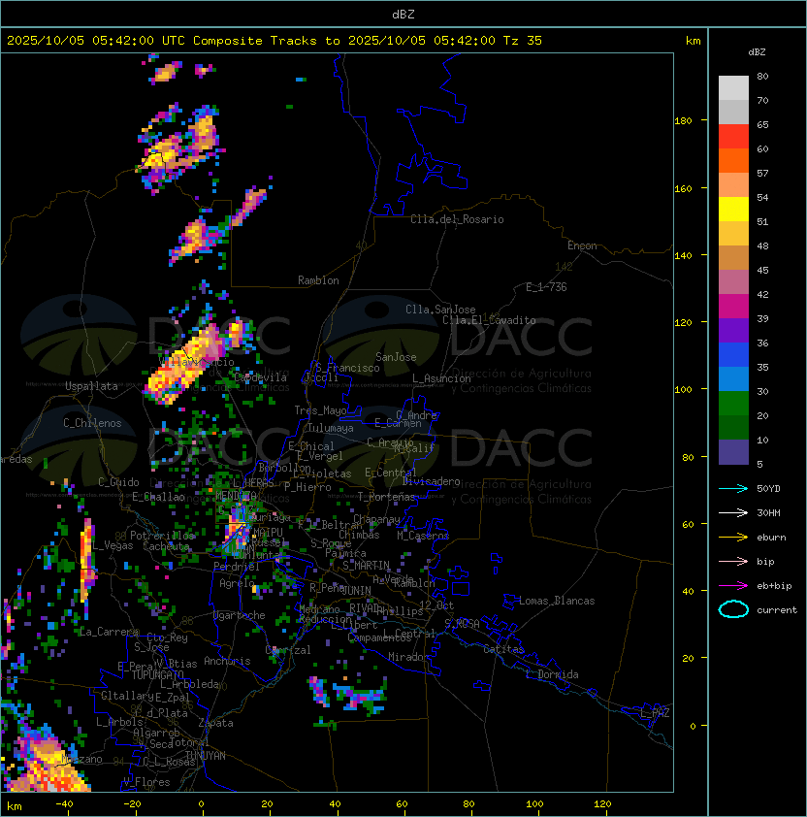
Task: Click the 'S_MARTIN' map label
Action: (367, 566)
